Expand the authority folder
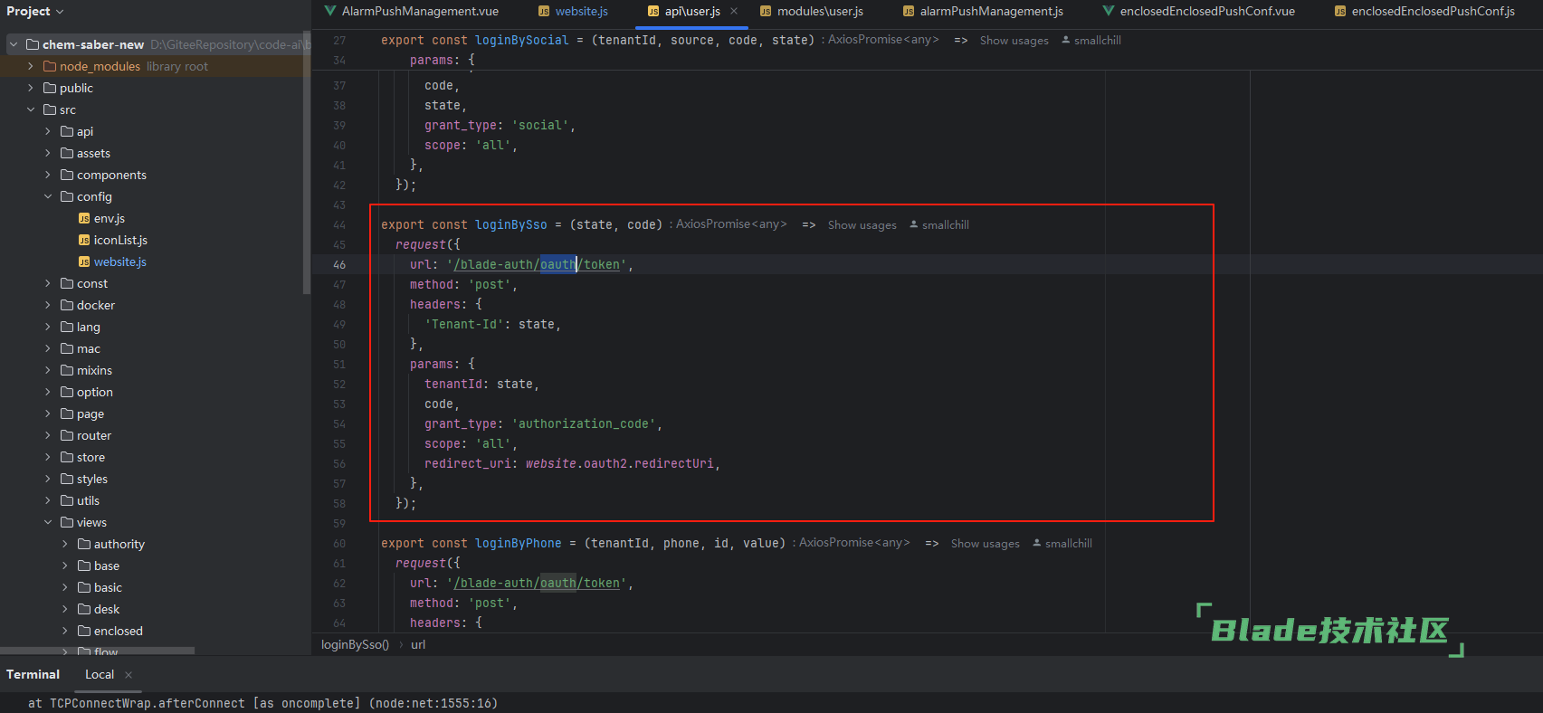Viewport: 1543px width, 713px height. [65, 544]
